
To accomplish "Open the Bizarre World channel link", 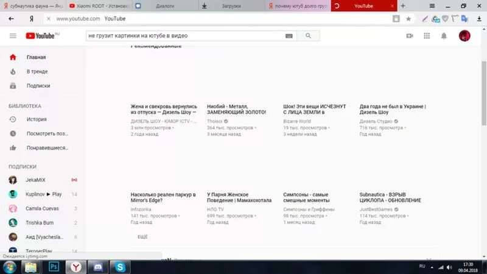I will click(297, 121).
